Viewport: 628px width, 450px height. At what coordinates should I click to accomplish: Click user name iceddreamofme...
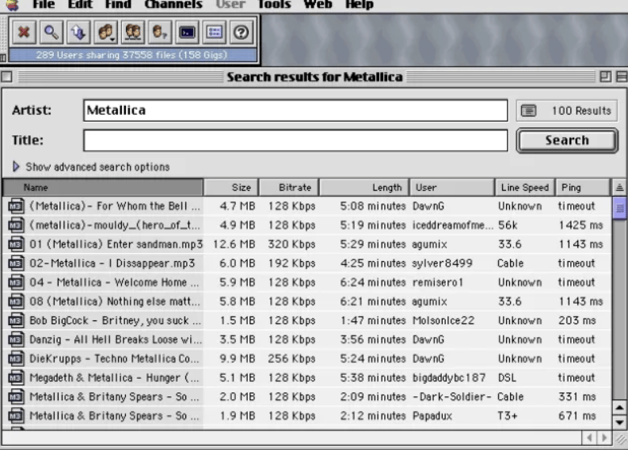point(452,225)
